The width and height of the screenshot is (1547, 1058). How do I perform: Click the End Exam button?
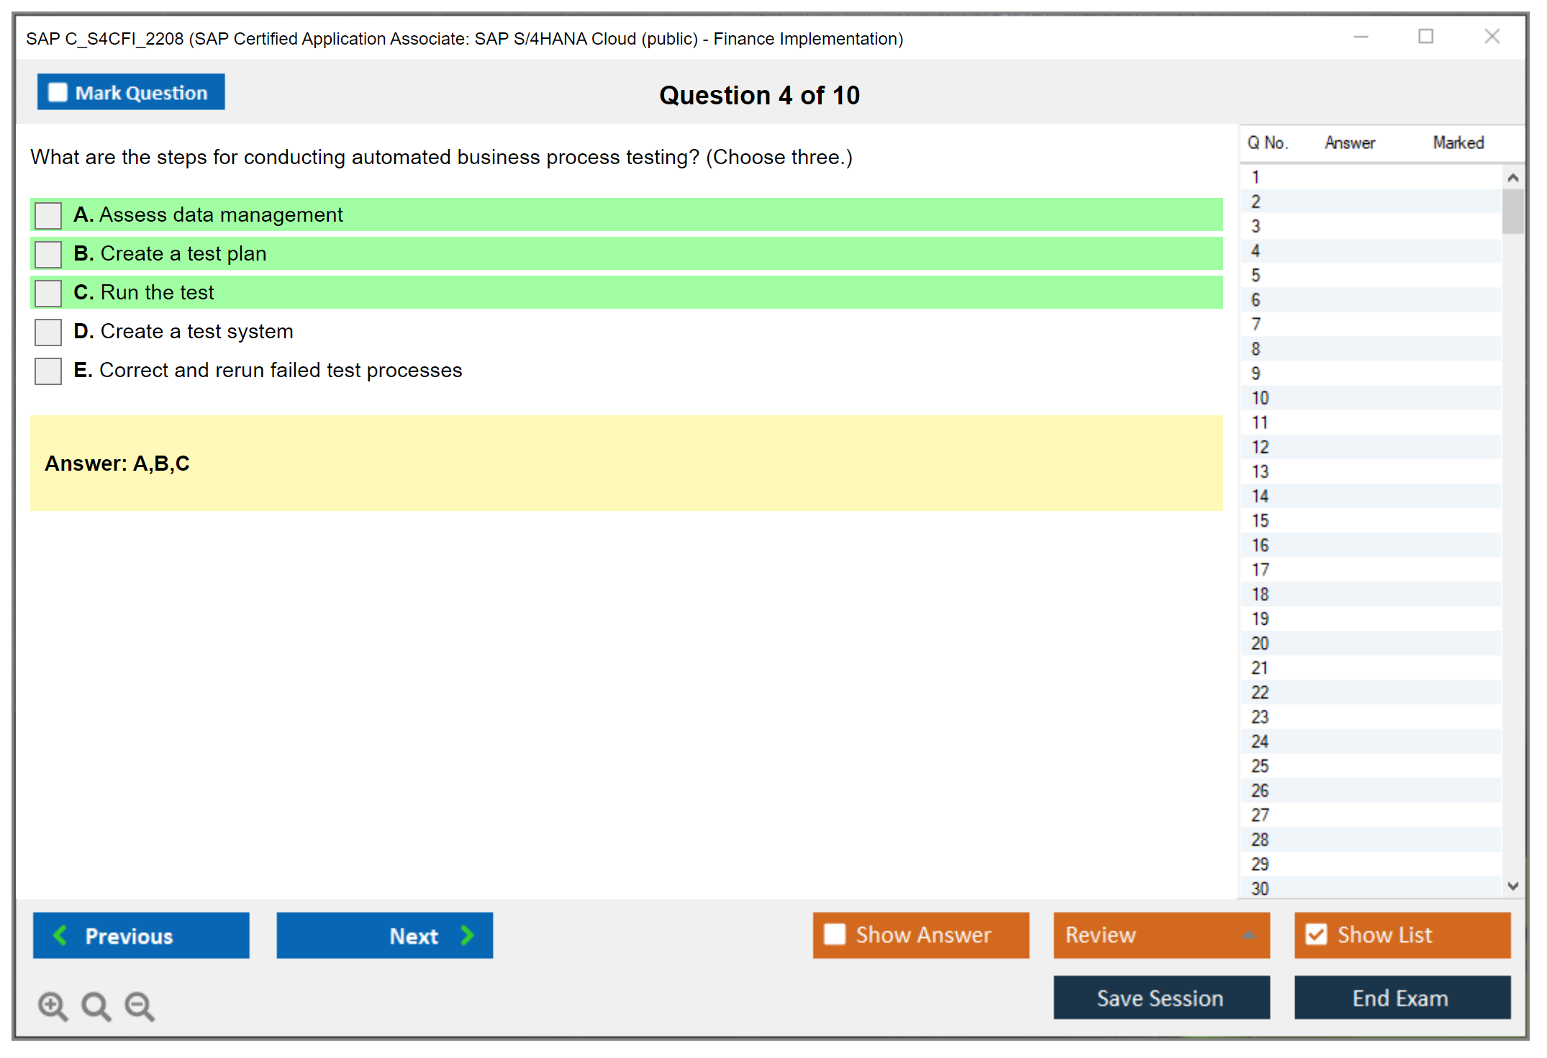point(1401,998)
